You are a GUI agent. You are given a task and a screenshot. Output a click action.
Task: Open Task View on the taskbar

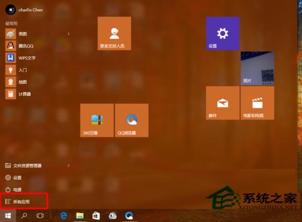[40, 216]
